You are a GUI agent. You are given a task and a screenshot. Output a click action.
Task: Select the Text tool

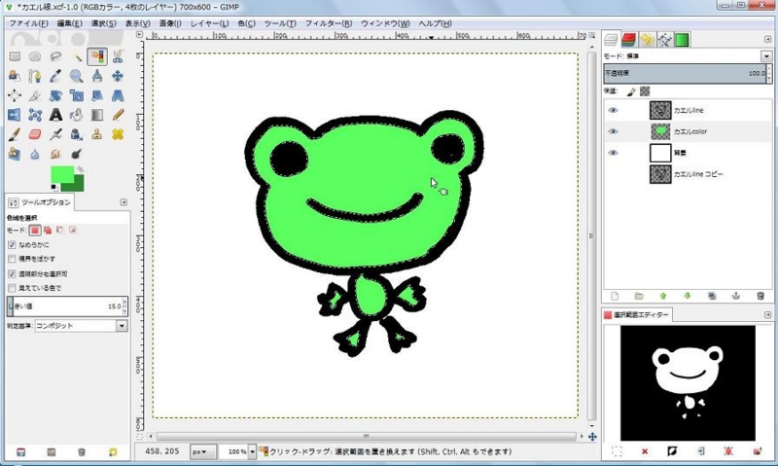(x=55, y=115)
